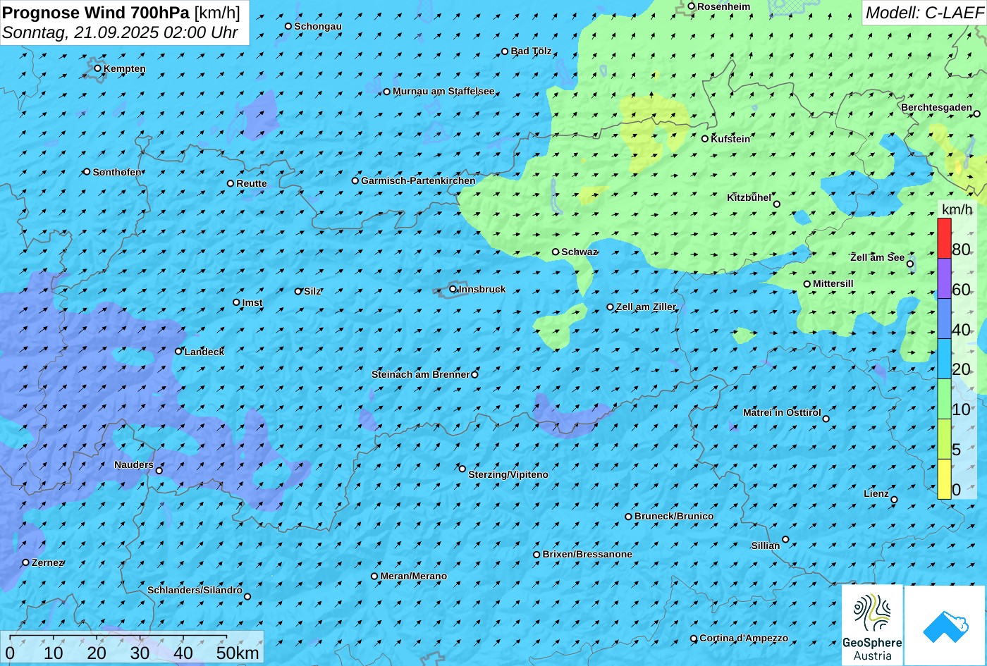Screen dimensions: 987x666
Task: Click the red 80 km/h legend color
Action: click(944, 238)
